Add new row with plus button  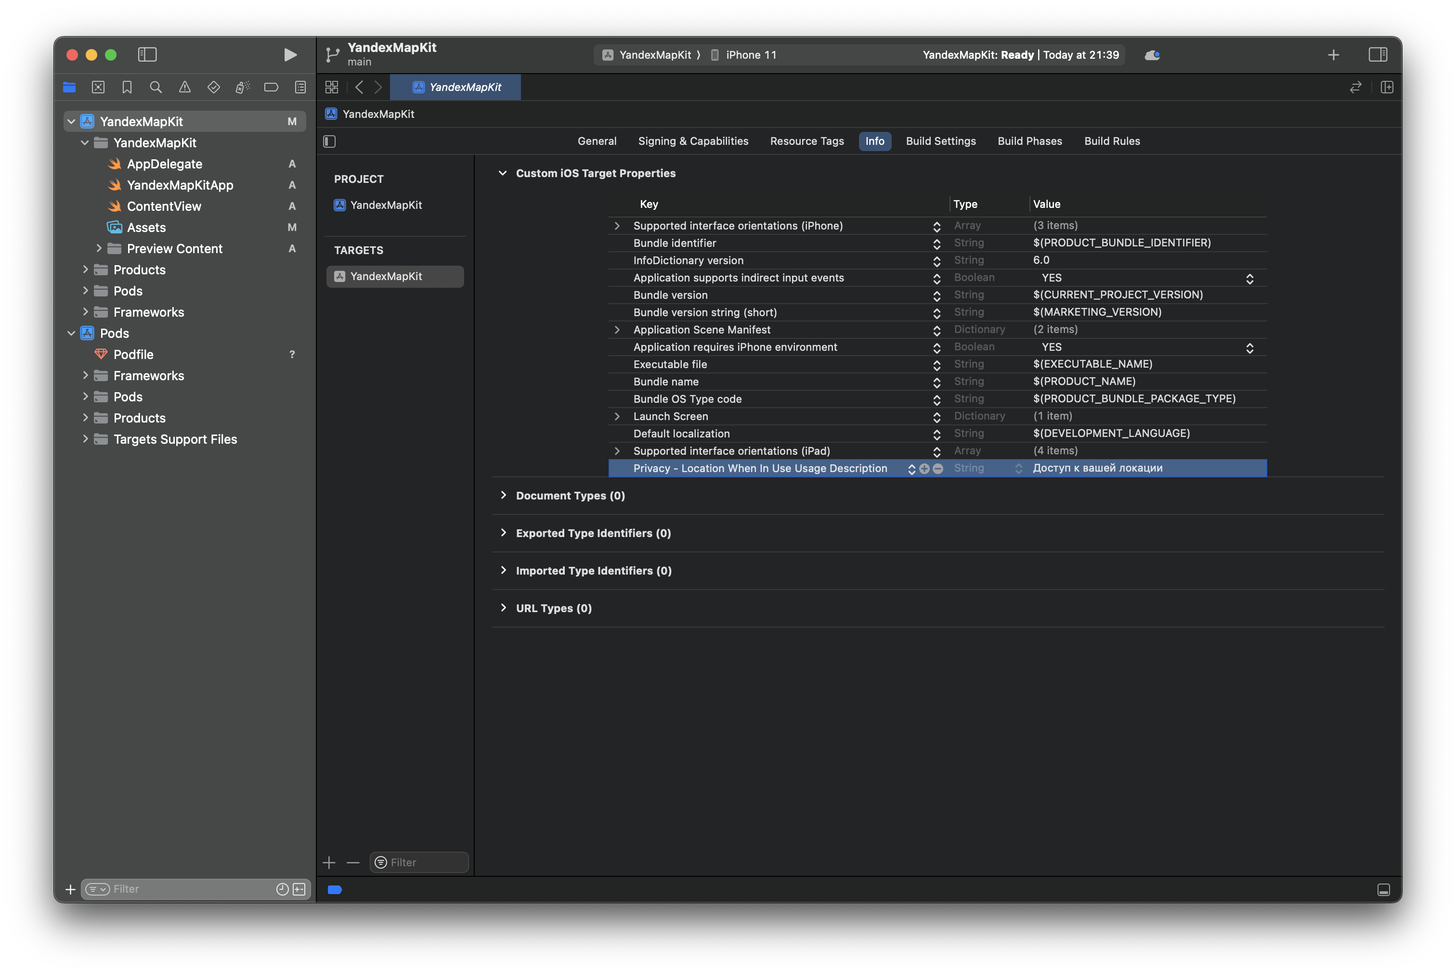click(924, 469)
